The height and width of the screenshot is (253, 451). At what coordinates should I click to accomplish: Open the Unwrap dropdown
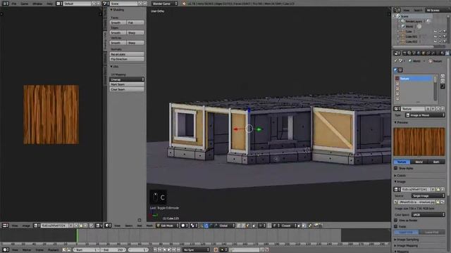[x=127, y=79]
